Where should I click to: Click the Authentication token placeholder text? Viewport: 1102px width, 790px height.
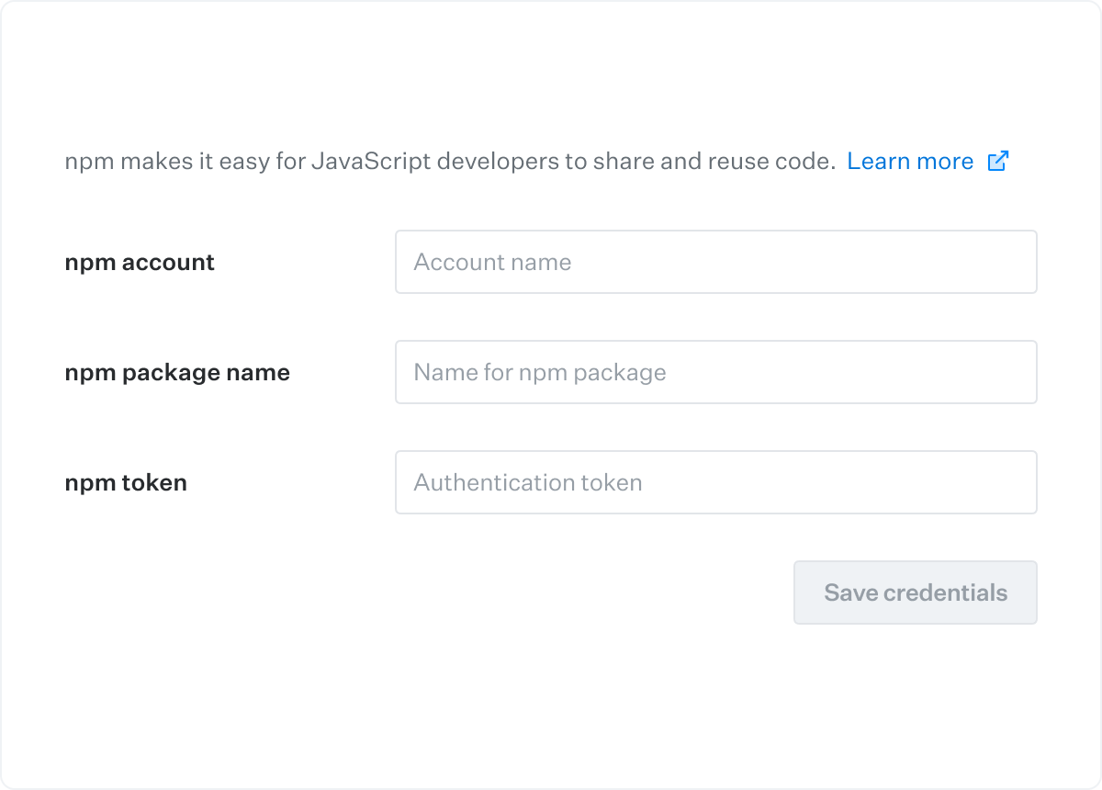(x=527, y=483)
